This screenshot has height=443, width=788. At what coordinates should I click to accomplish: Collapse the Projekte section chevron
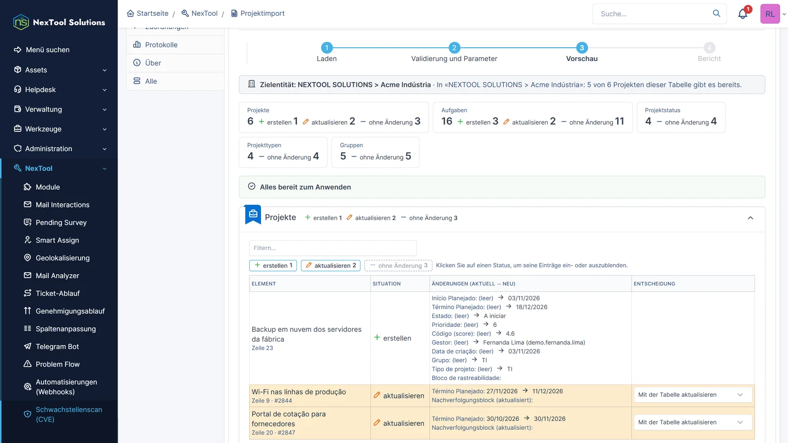coord(750,218)
